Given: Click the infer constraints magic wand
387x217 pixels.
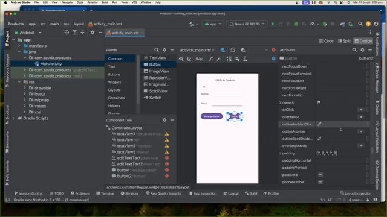Looking at the screenshot, I should 218,59.
